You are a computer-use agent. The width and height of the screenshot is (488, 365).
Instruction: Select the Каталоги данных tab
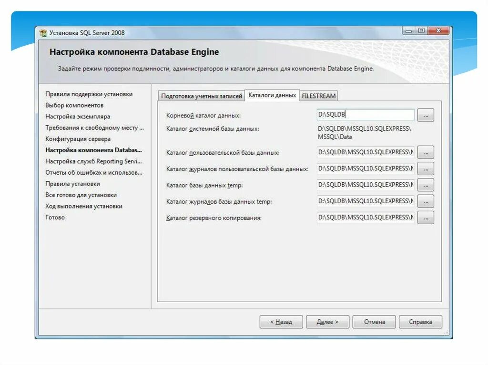(x=272, y=95)
